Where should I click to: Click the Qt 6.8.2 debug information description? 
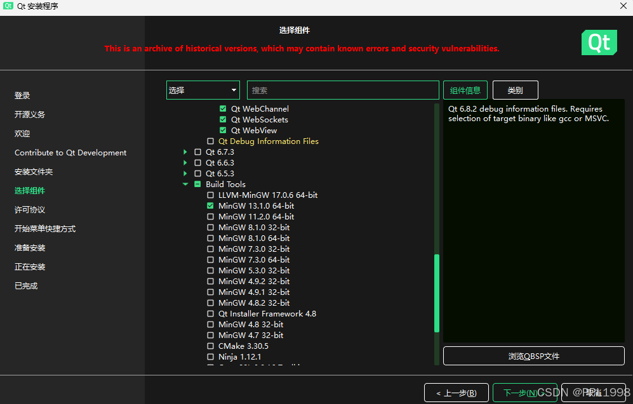click(528, 114)
